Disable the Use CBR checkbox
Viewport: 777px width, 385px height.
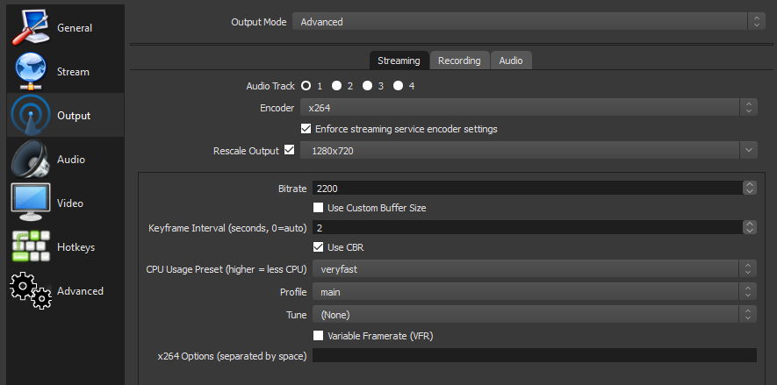click(x=319, y=247)
